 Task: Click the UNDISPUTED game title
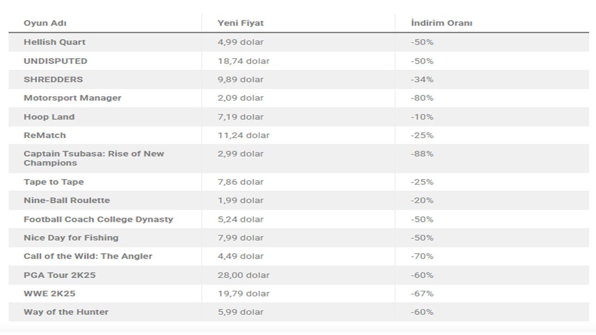point(55,61)
